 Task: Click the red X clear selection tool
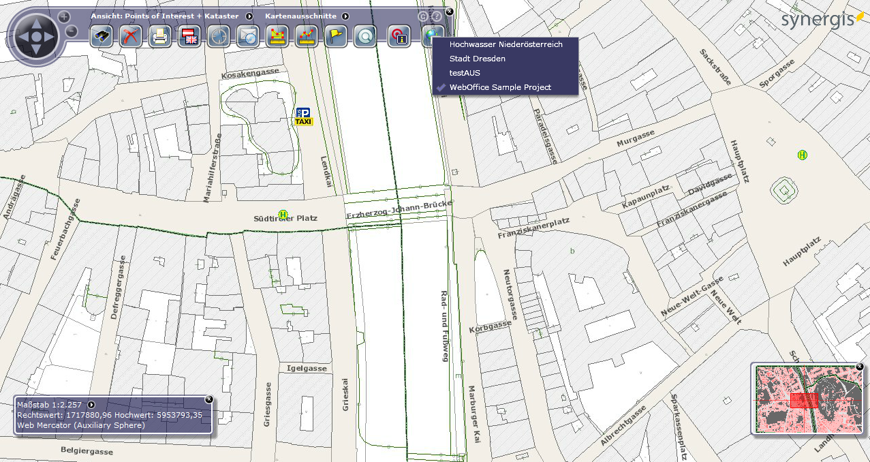click(x=130, y=36)
